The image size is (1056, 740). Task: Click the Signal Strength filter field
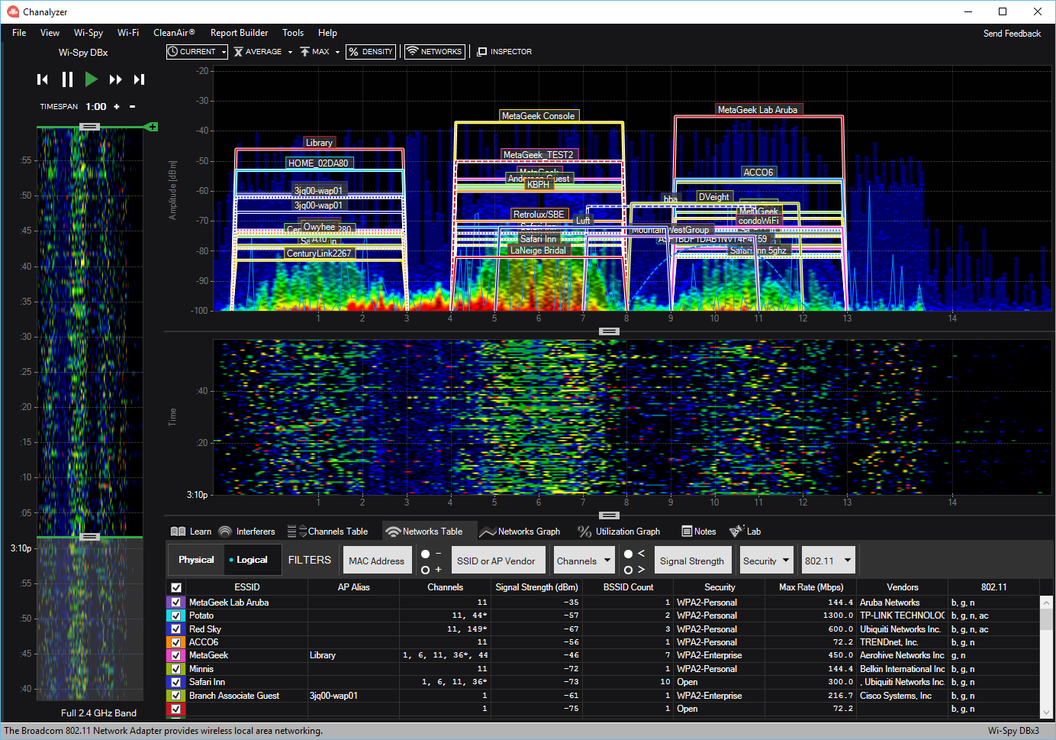(x=692, y=561)
